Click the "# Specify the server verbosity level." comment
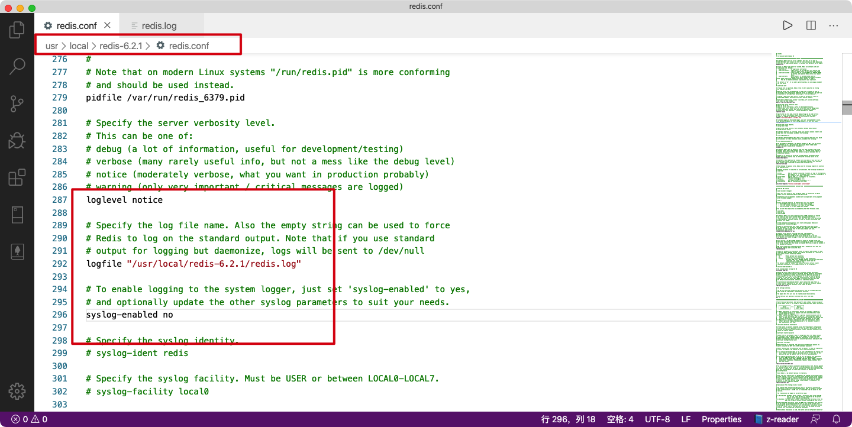Screen dimensions: 852x427 tap(180, 123)
